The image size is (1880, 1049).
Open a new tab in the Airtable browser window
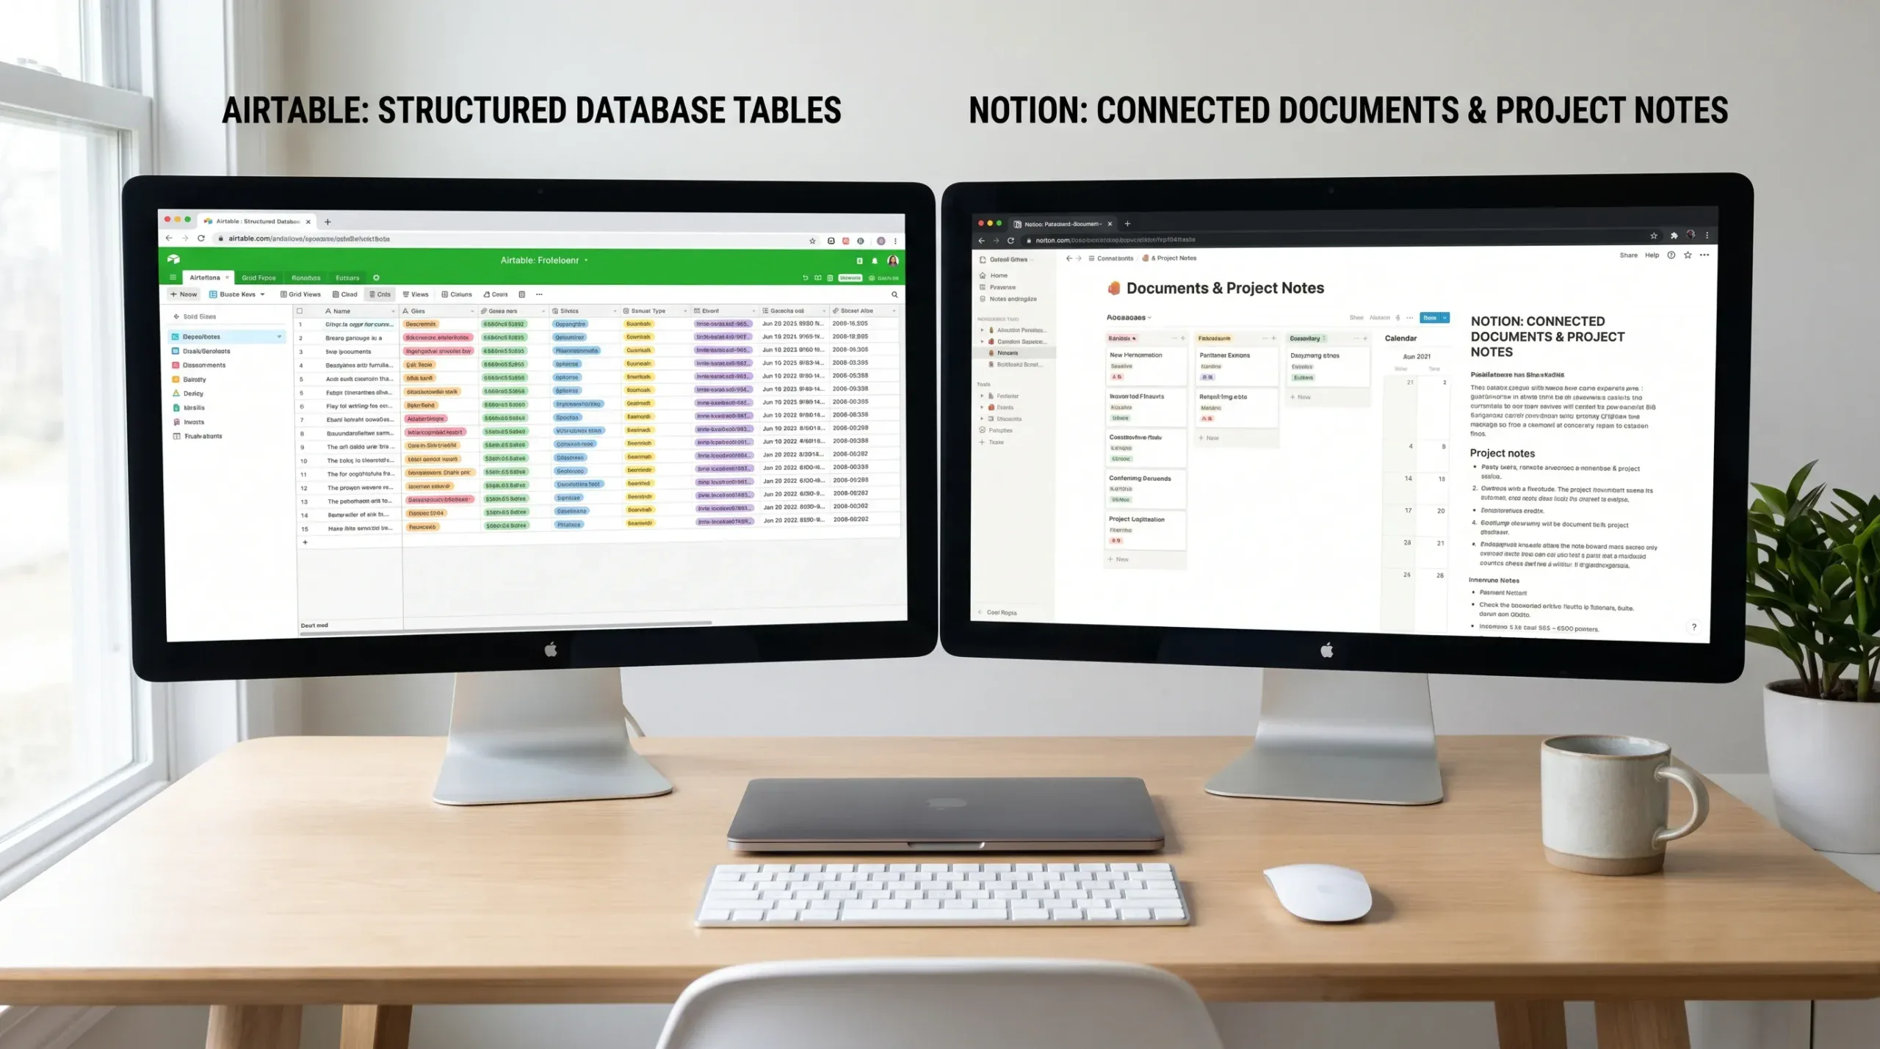point(328,222)
